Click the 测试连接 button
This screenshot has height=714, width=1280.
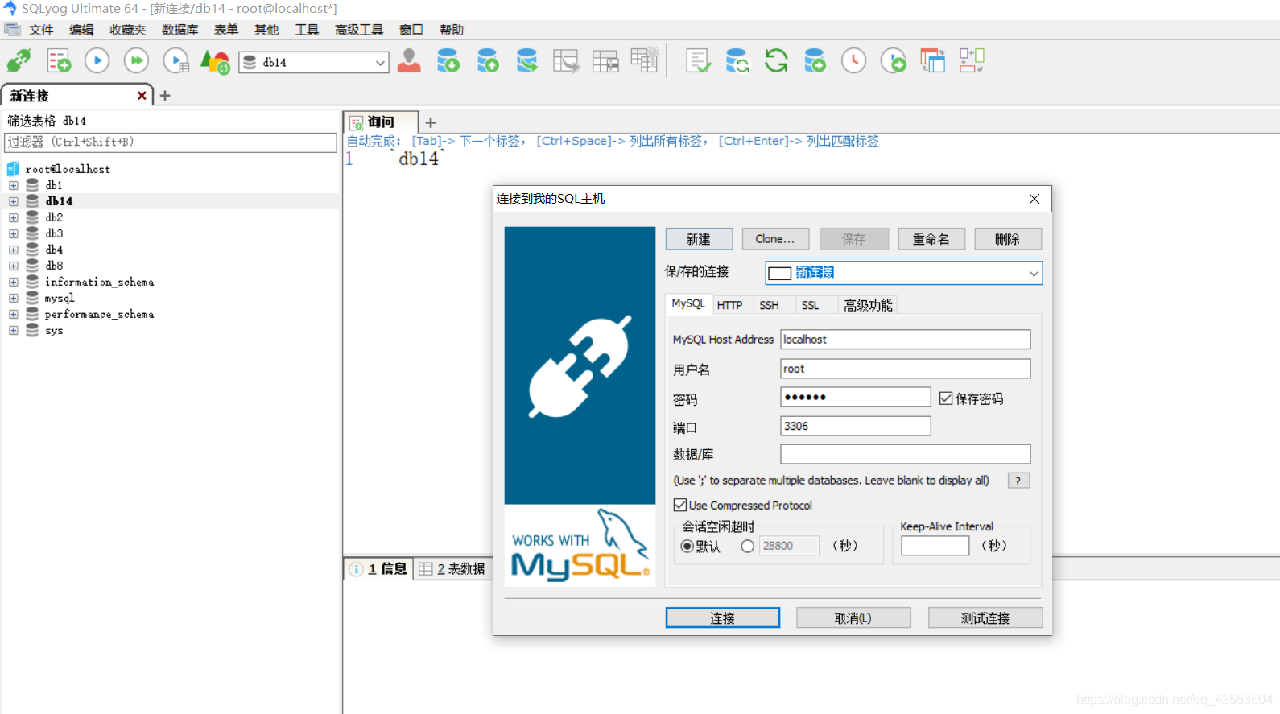pyautogui.click(x=985, y=617)
